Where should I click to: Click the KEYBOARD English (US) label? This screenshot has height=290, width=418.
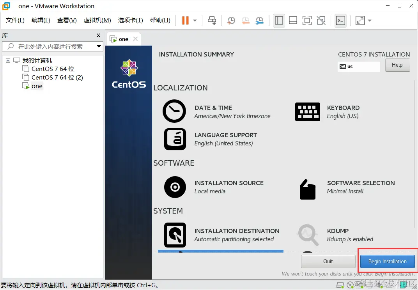[343, 116]
